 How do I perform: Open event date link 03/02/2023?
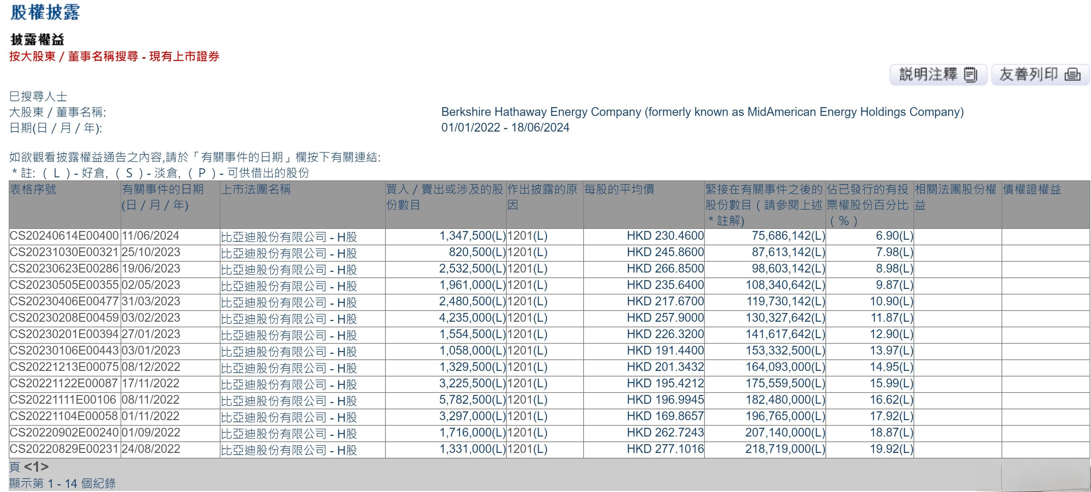(151, 318)
